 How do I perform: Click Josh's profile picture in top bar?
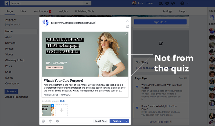point(134,3)
